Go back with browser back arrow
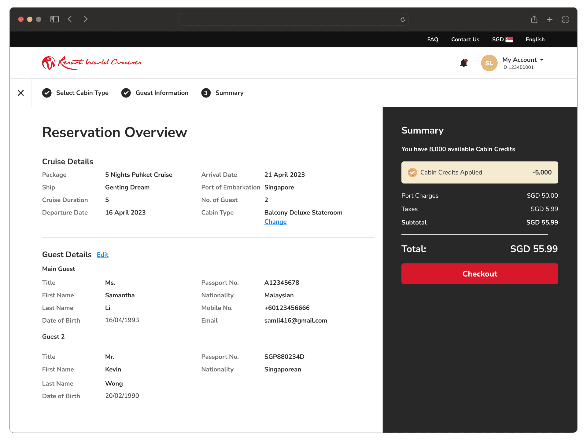587x440 pixels. 70,19
